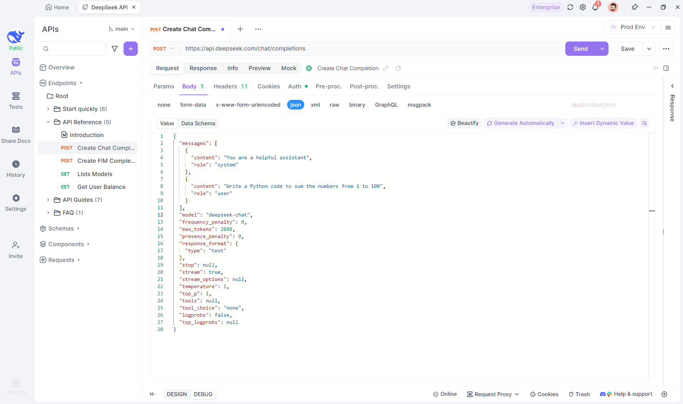
Task: Click the copy icon beside endpoint name
Action: tap(398, 68)
